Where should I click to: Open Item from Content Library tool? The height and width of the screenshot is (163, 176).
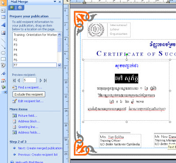point(3,87)
